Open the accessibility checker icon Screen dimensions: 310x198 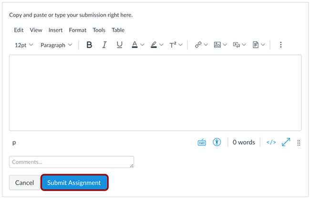[217, 142]
